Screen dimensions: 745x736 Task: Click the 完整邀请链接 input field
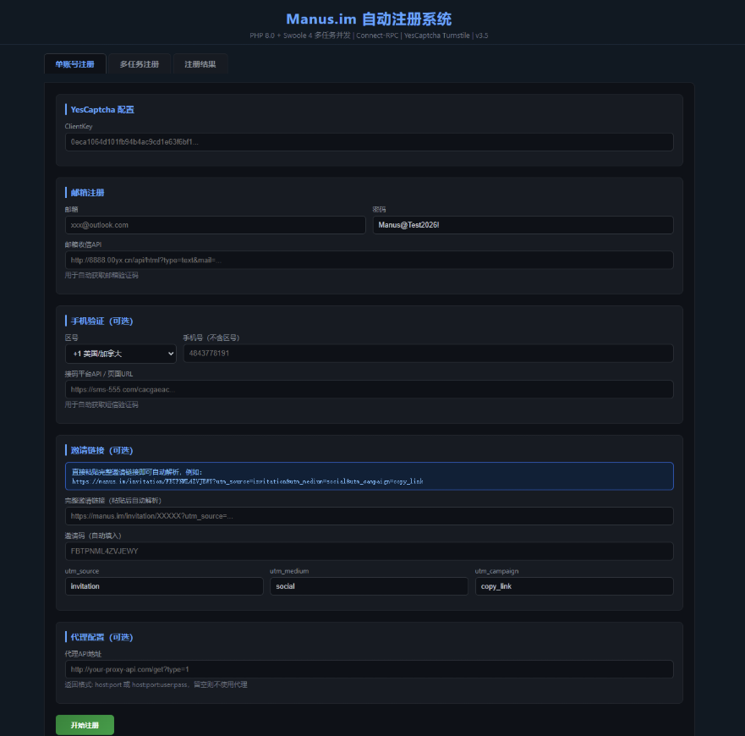pos(369,516)
